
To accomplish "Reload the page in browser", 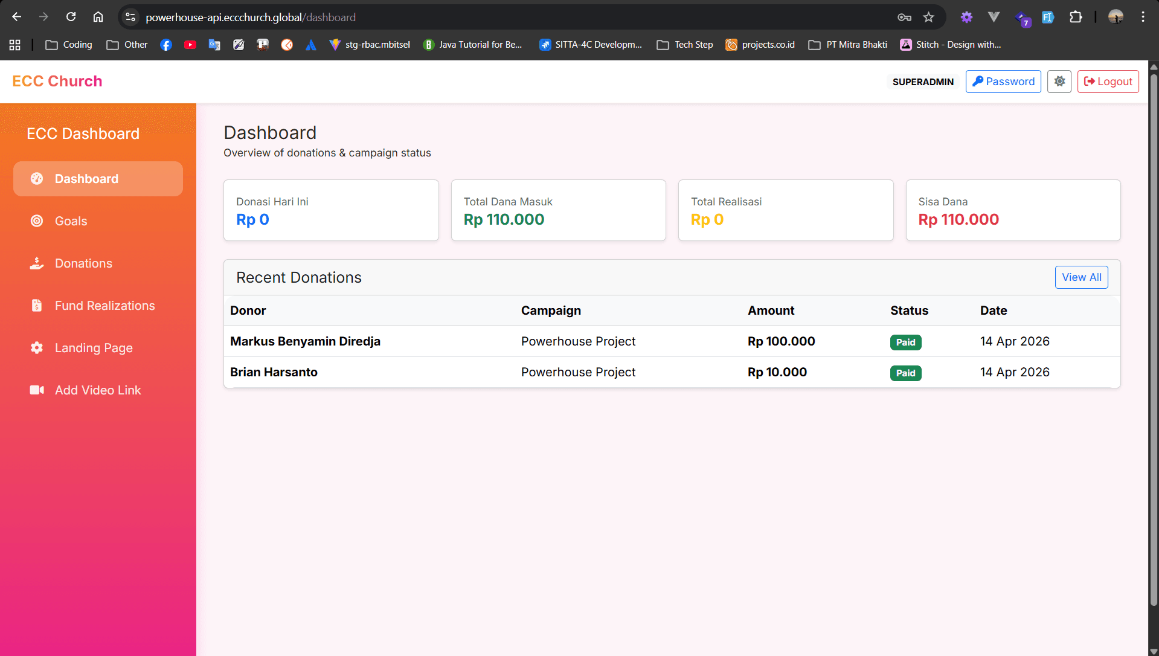I will pyautogui.click(x=71, y=17).
